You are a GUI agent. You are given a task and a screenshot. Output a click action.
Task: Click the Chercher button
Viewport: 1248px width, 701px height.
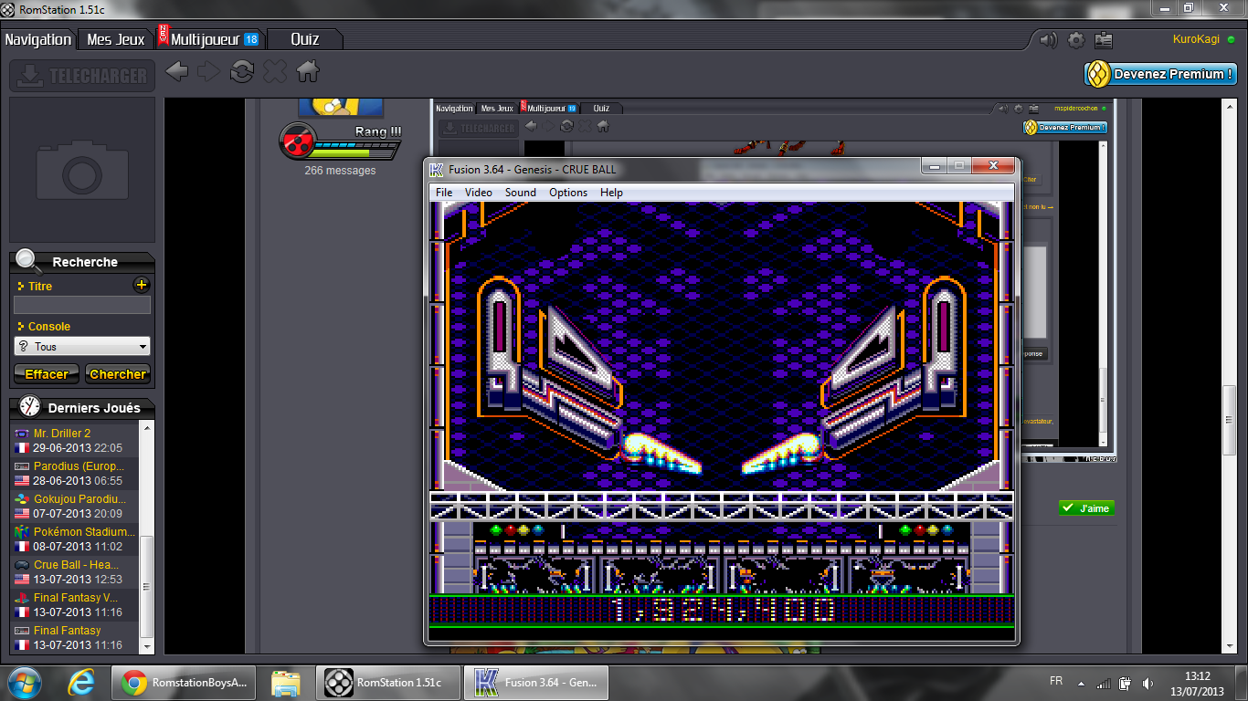pos(118,374)
